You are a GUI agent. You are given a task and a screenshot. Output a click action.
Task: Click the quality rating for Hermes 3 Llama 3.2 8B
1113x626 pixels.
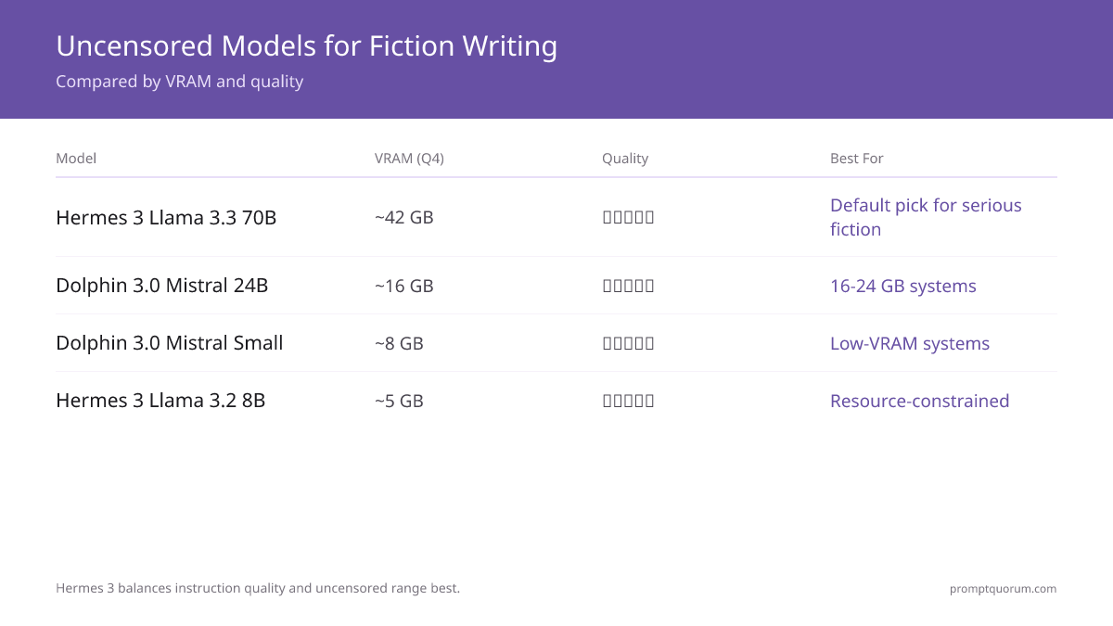628,401
